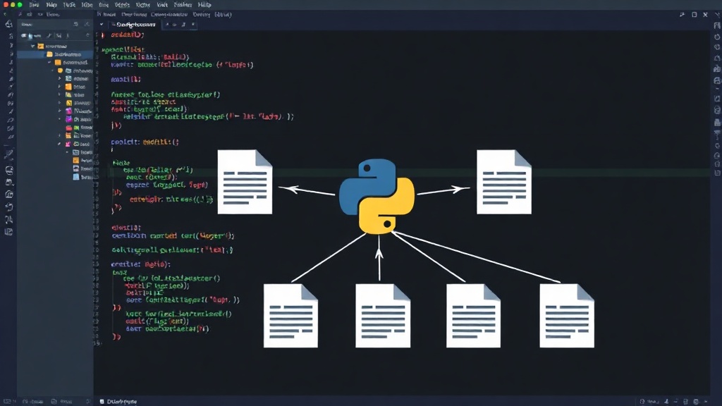Viewport: 722px width, 406px height.
Task: Click the bell-shaped icon in right tool strip
Action: click(717, 58)
